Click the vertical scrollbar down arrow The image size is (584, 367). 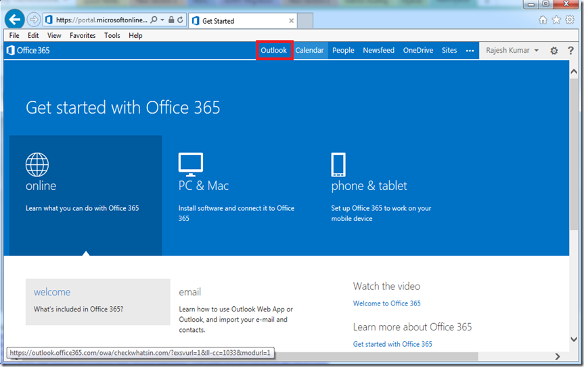pyautogui.click(x=574, y=339)
